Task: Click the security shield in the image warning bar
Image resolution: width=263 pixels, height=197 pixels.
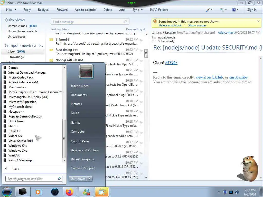Action: [x=155, y=22]
